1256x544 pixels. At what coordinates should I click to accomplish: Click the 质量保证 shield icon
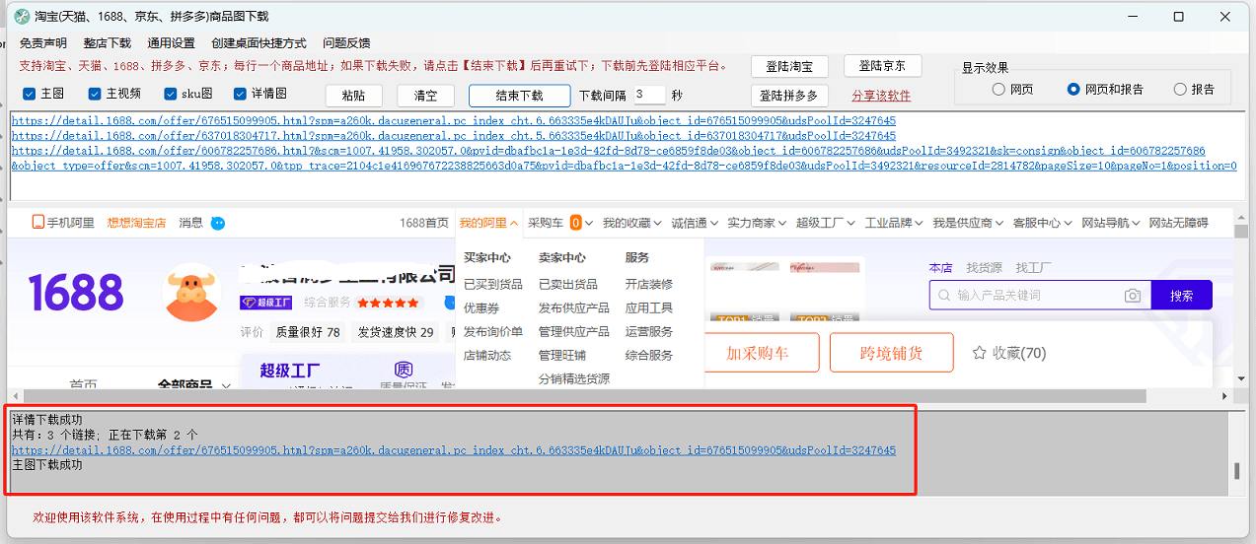click(403, 370)
